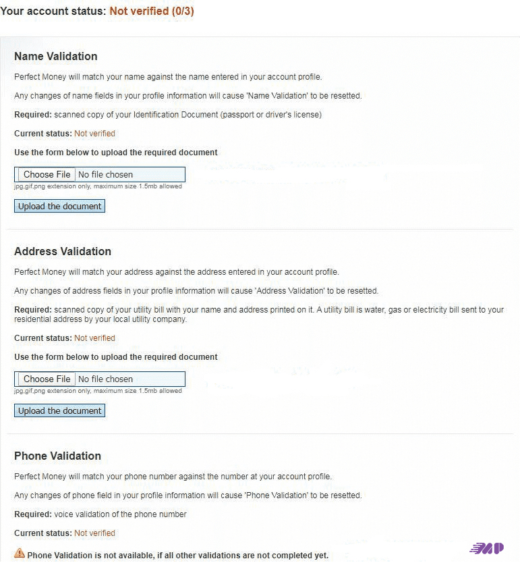Upload the document for Name Validation
This screenshot has height=563, width=520.
pos(59,206)
